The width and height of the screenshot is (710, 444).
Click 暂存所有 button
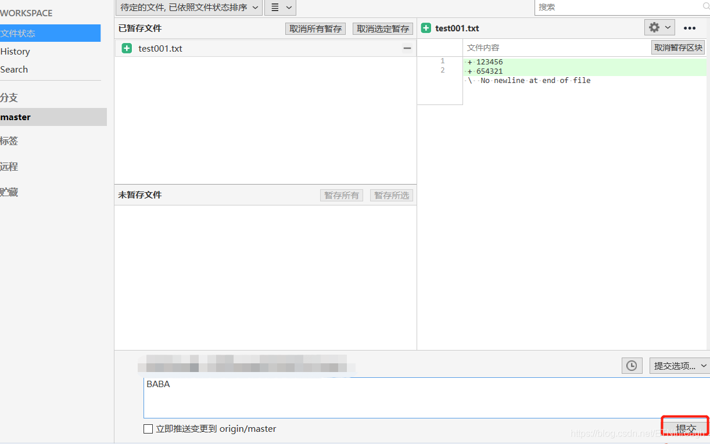[x=342, y=195]
